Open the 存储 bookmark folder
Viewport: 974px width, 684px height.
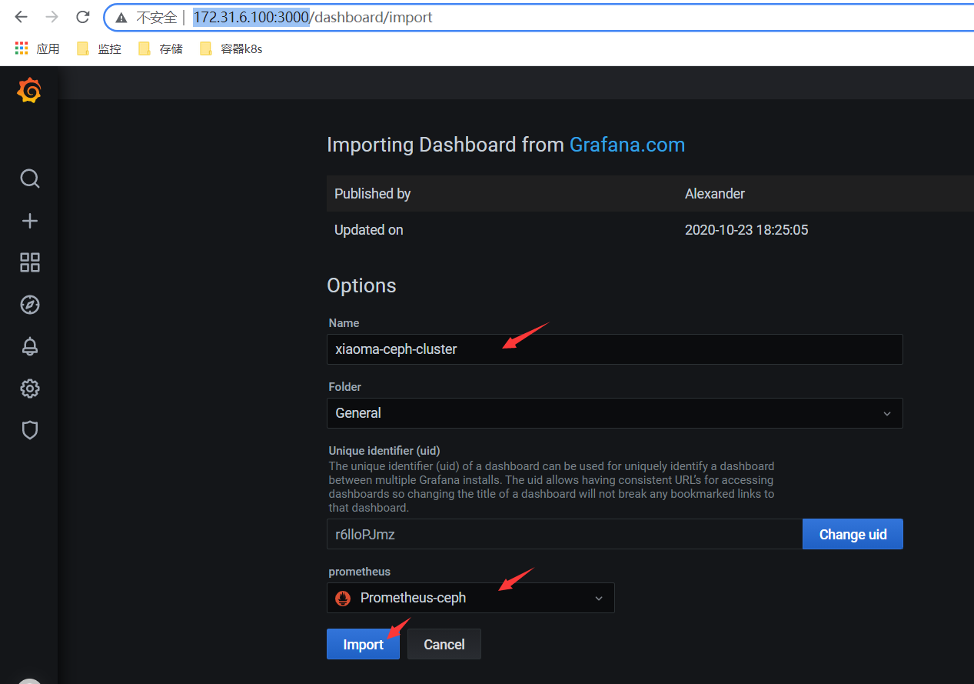(x=161, y=48)
